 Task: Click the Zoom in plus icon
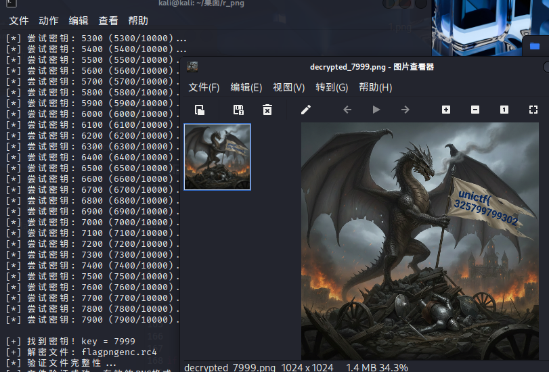(x=446, y=110)
